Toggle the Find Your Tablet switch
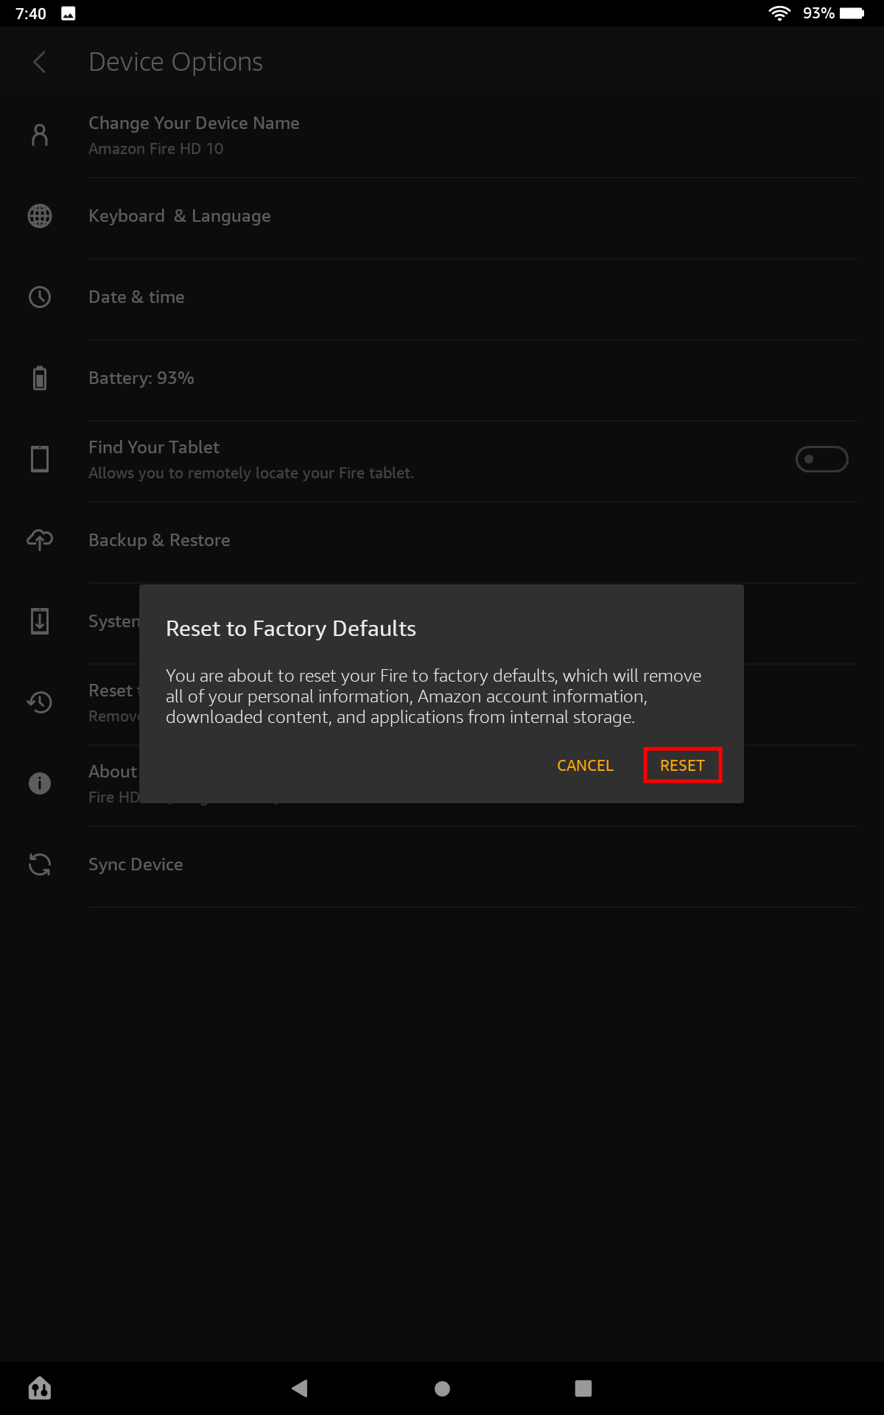 821,459
